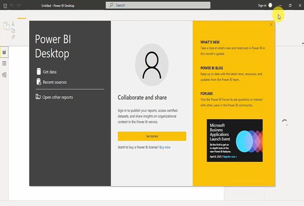Click Sign in at top right
Screen dimensions: 304x206
pos(262,6)
